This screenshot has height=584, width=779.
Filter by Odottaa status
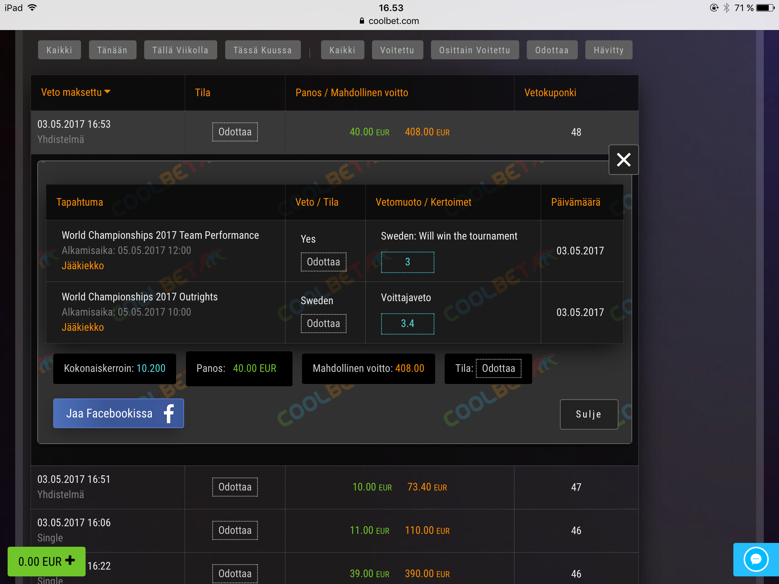pos(552,50)
